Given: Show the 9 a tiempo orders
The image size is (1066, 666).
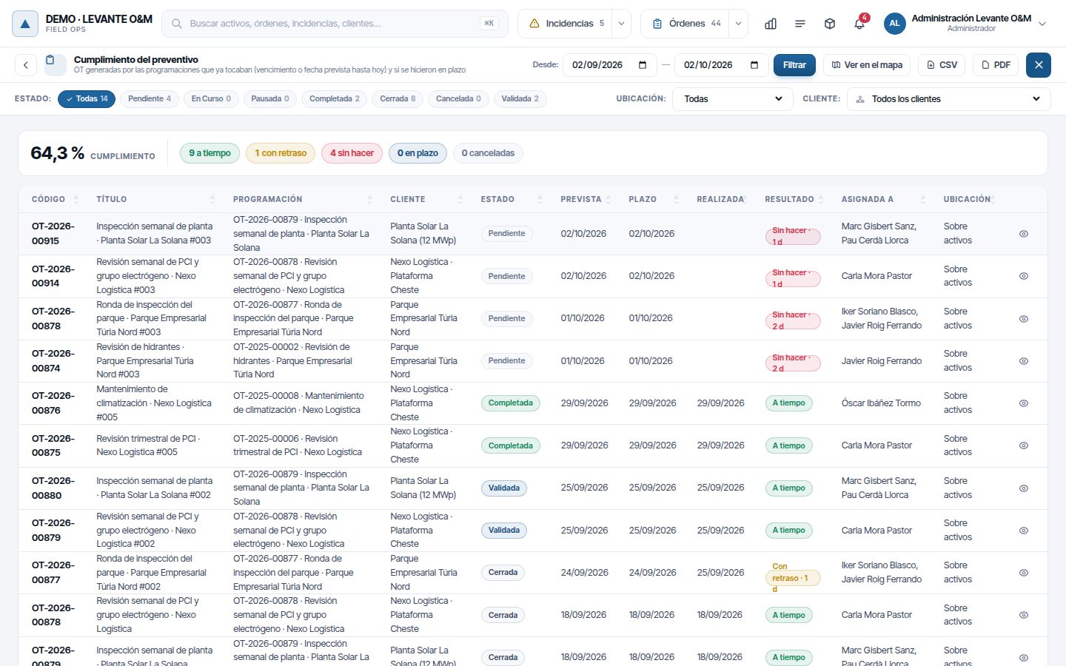Looking at the screenshot, I should click(x=209, y=153).
